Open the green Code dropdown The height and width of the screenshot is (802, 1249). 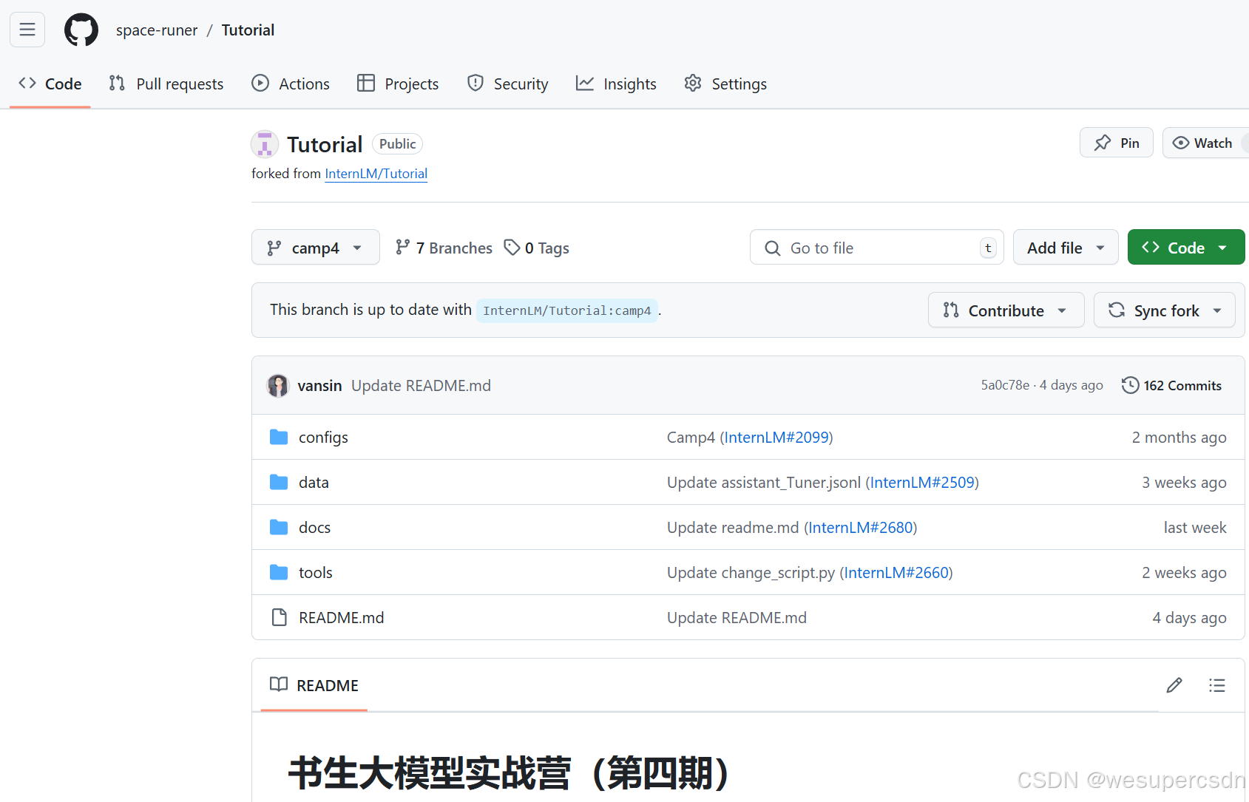[x=1186, y=248]
